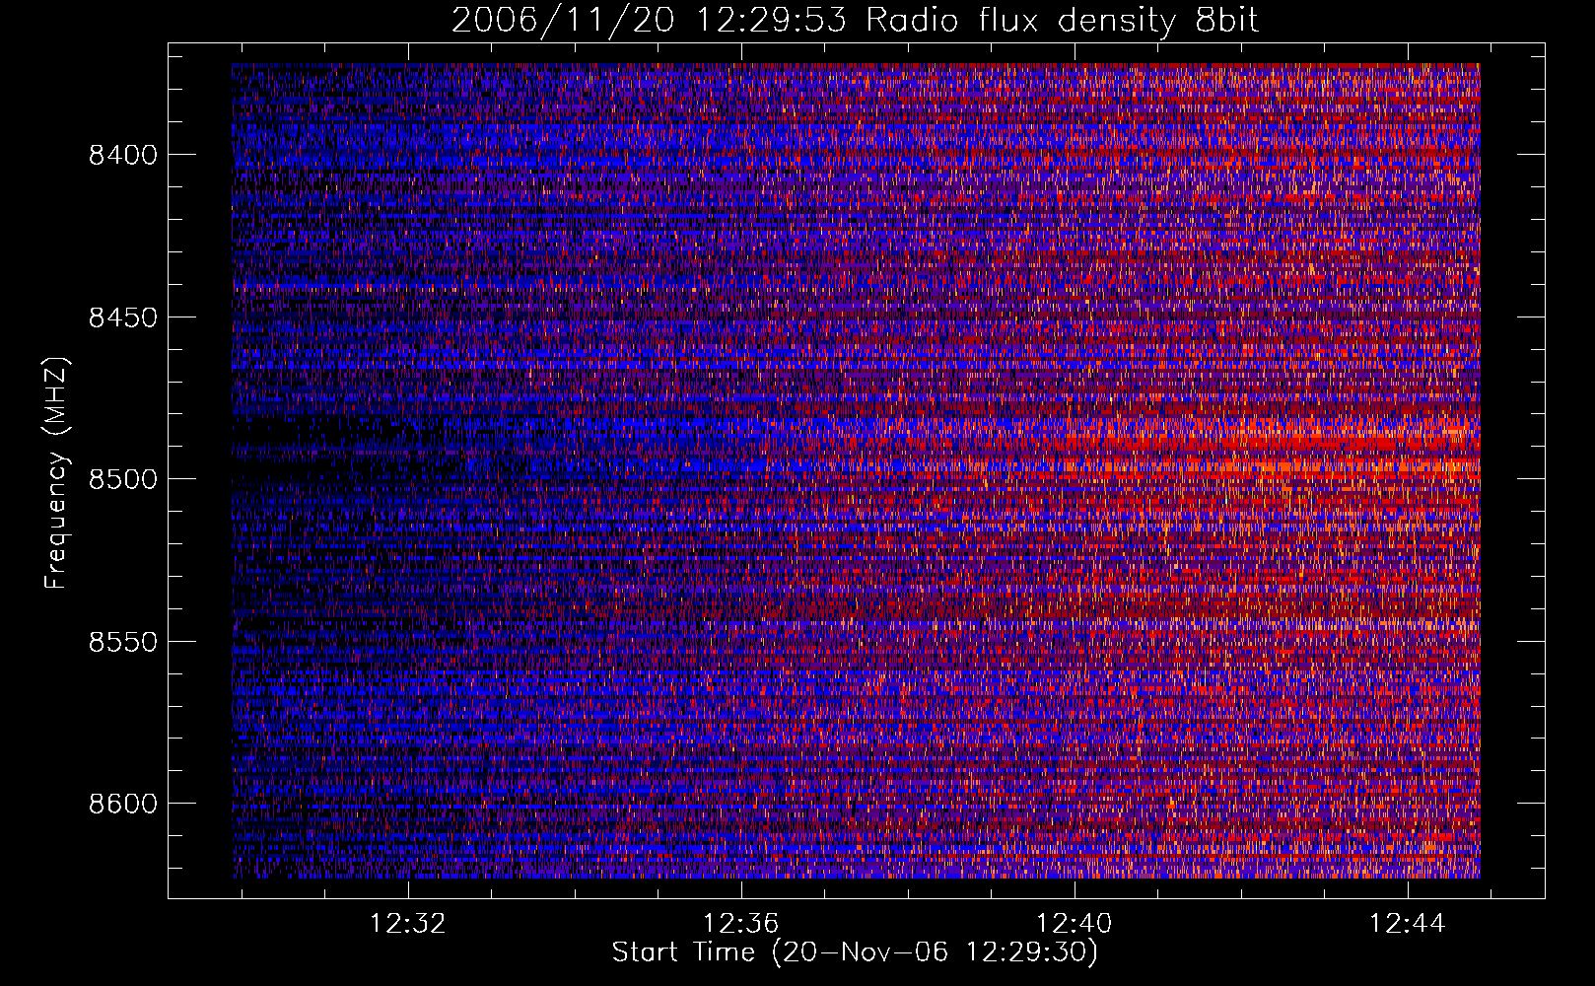Click the 12:36 time tick label
Screen dimensions: 1595x986
[x=740, y=923]
